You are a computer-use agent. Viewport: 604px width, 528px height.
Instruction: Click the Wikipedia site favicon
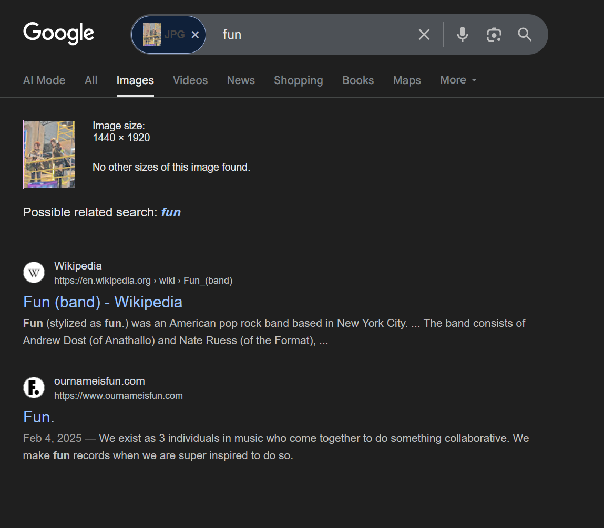click(34, 273)
